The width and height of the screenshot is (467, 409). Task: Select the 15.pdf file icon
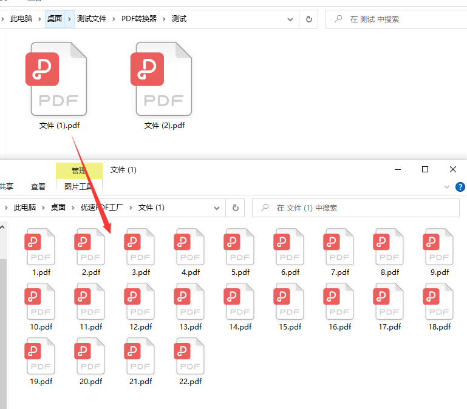tap(288, 301)
